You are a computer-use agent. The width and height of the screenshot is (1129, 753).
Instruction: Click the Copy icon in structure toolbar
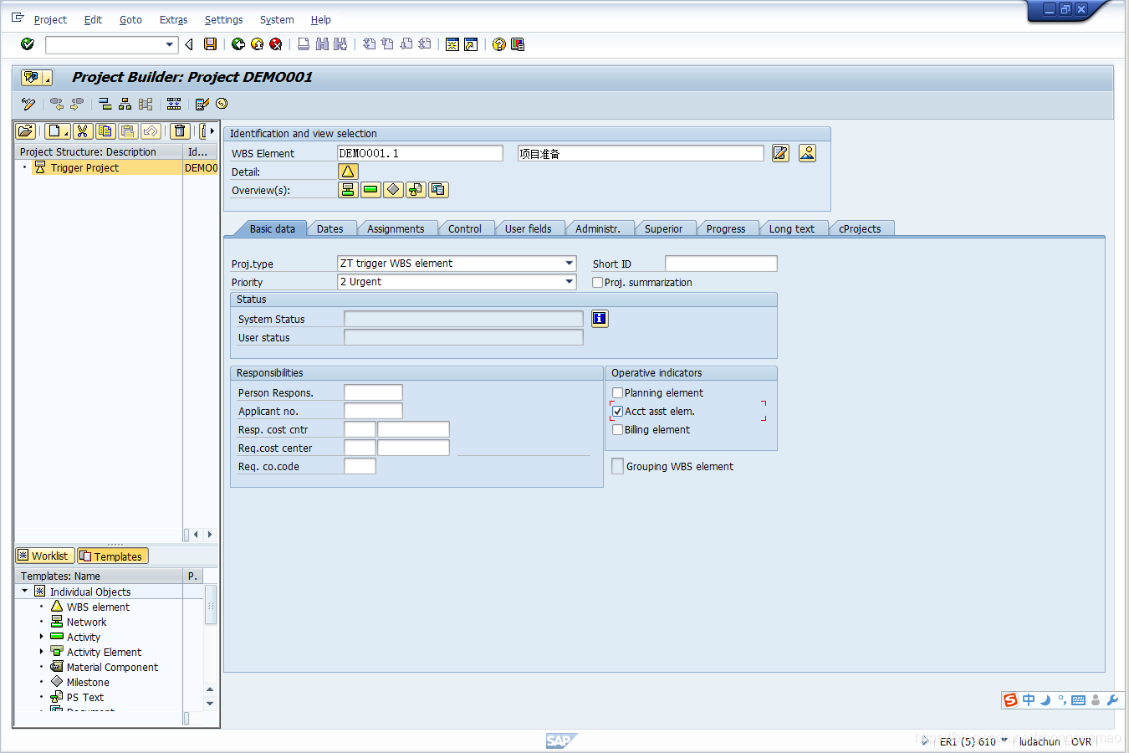[105, 131]
